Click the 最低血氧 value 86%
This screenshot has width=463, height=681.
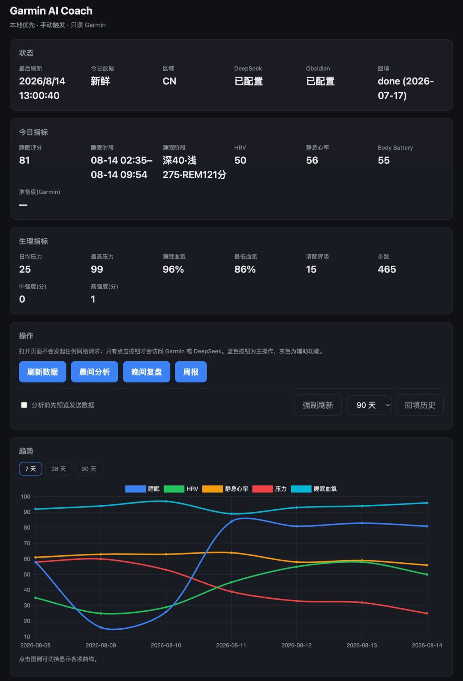click(245, 269)
